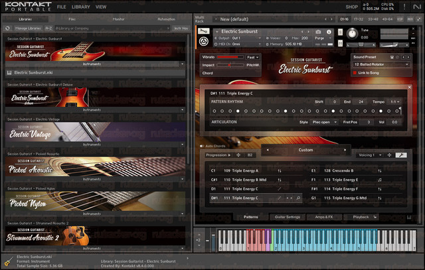Adjust the Tune knob
Viewport: 425px width, 270px height.
click(x=352, y=34)
